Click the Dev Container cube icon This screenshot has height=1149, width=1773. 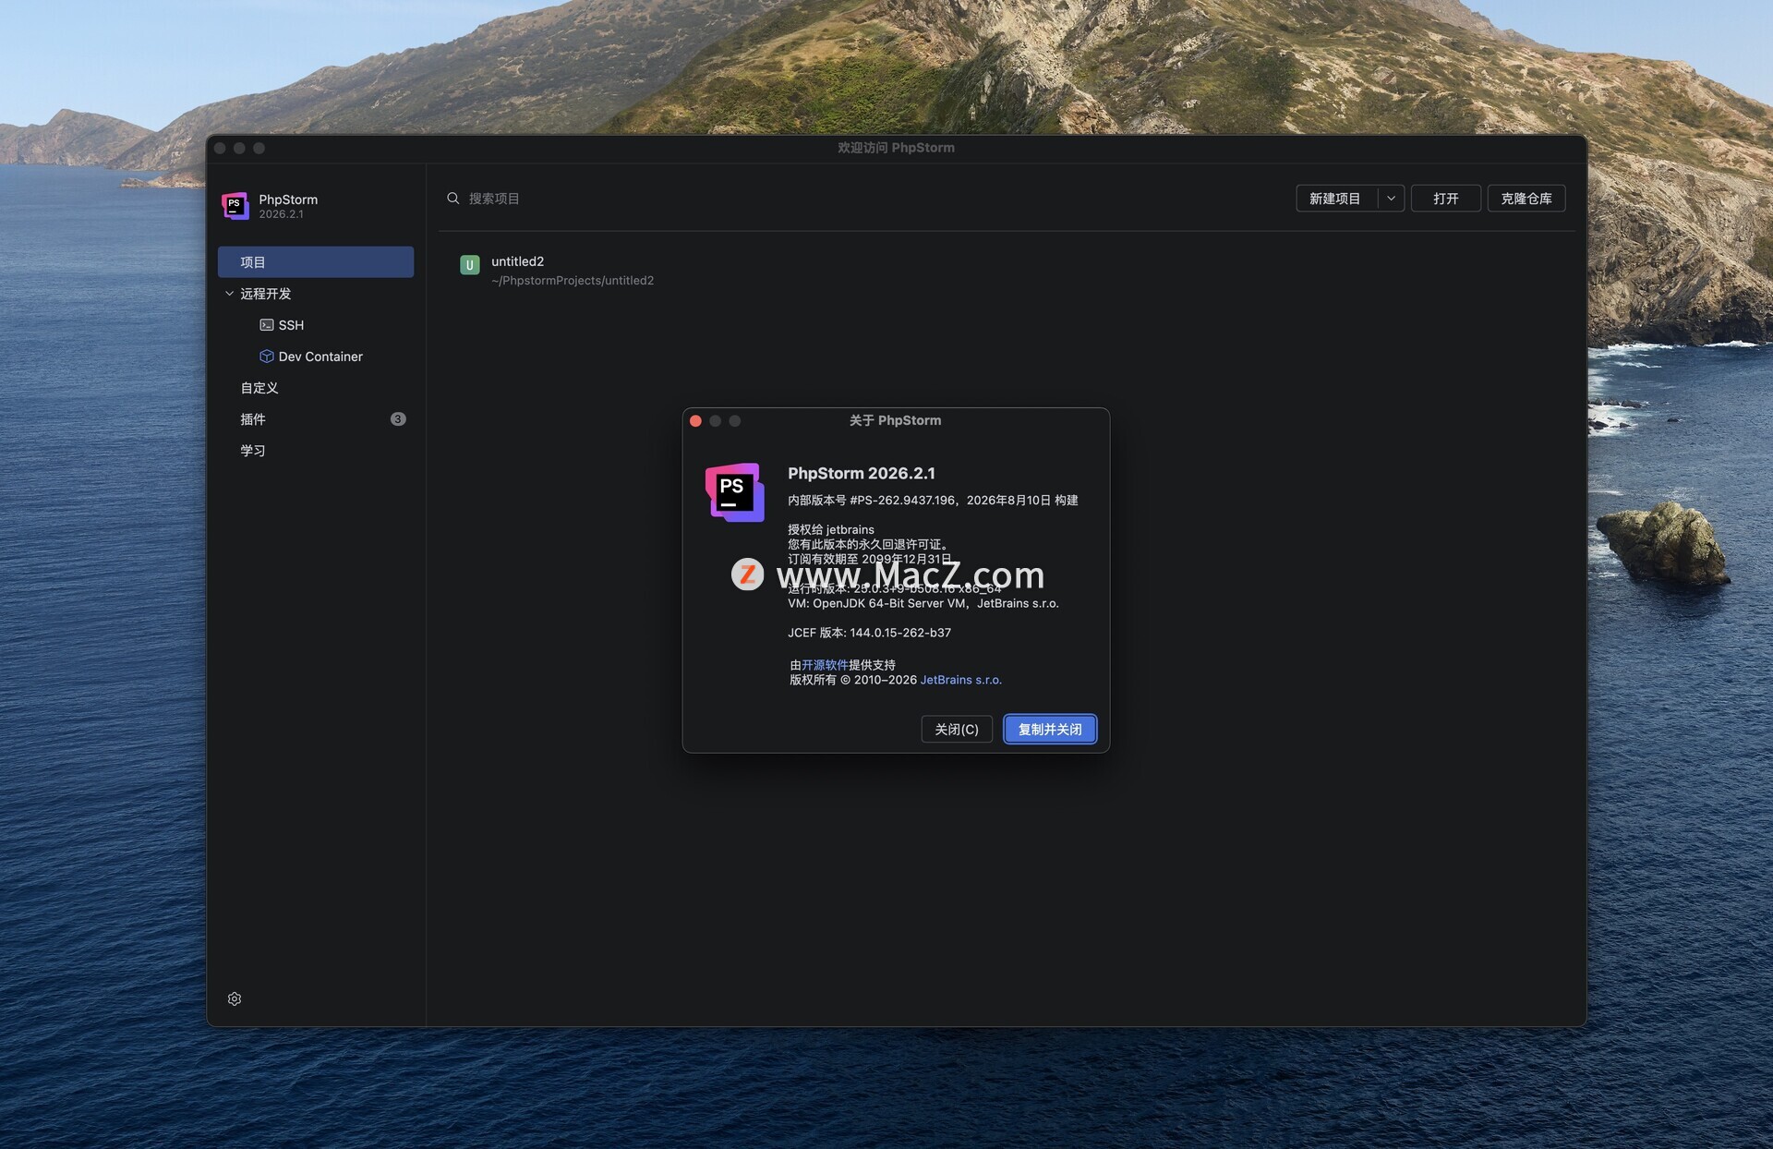click(x=266, y=357)
